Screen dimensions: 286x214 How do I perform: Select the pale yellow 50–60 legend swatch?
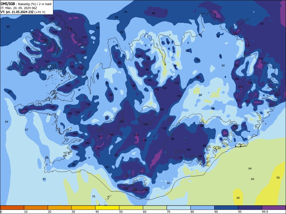point(131,208)
